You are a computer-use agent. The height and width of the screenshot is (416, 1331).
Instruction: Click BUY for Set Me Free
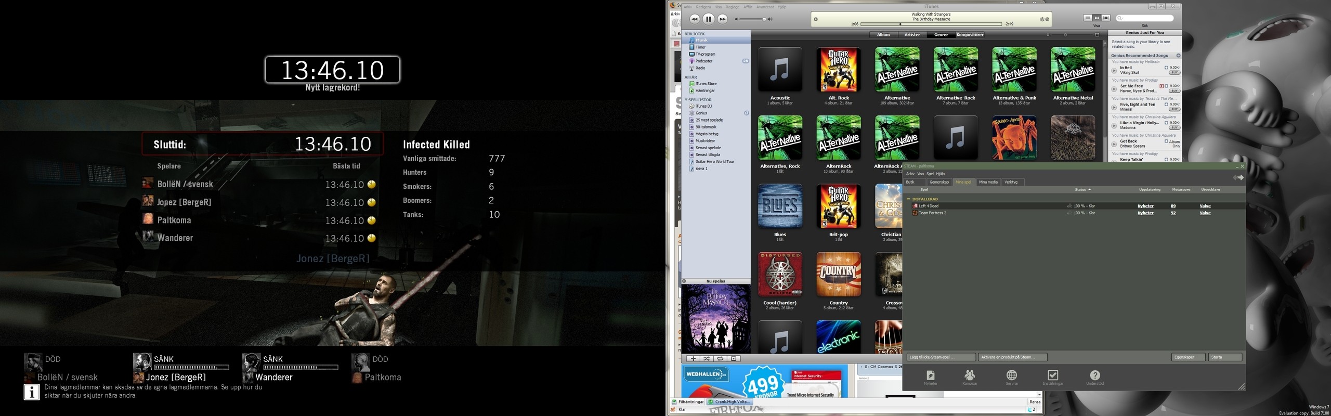pyautogui.click(x=1175, y=91)
